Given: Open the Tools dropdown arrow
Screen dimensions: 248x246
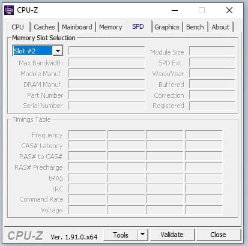Looking at the screenshot, I should click(142, 235).
